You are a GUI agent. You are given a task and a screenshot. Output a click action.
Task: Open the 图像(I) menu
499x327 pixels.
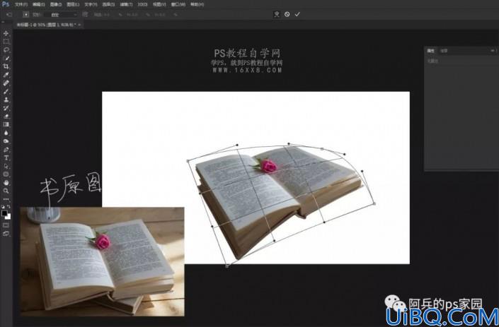[56, 4]
